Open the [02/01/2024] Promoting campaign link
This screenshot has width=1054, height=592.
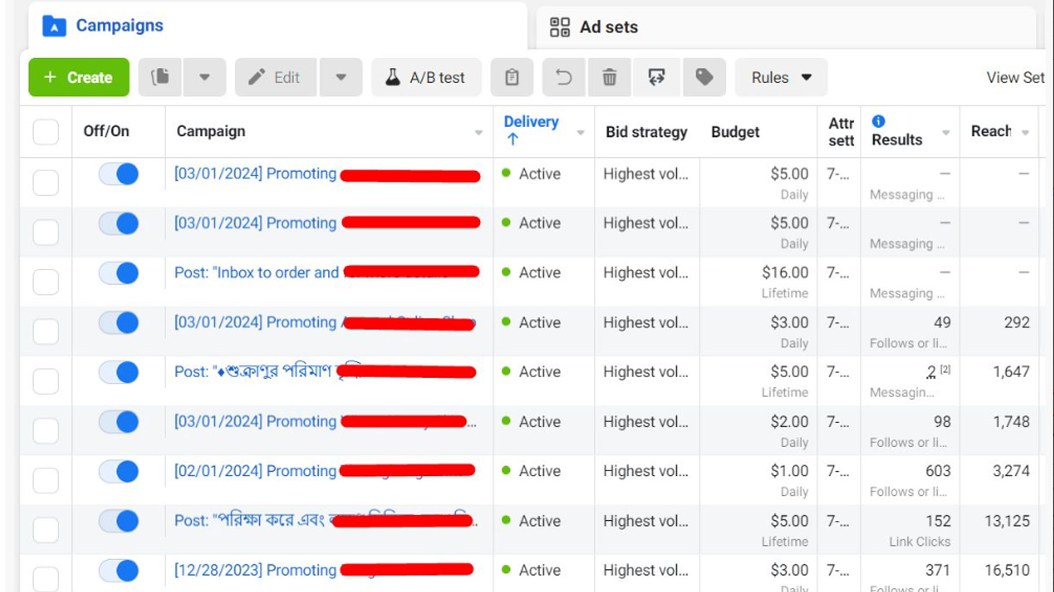(255, 471)
